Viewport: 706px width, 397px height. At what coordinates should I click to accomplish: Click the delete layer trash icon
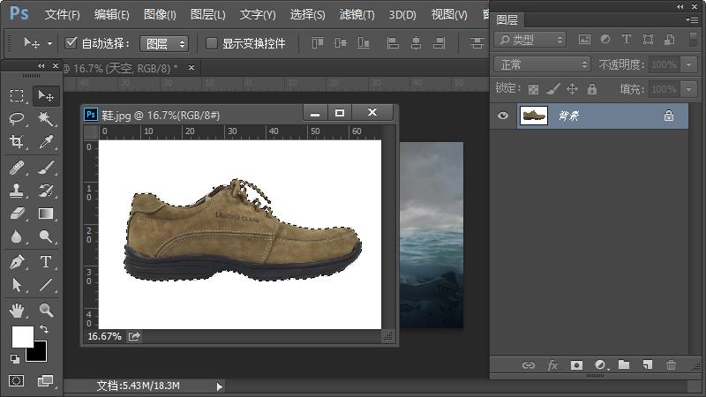tap(671, 364)
